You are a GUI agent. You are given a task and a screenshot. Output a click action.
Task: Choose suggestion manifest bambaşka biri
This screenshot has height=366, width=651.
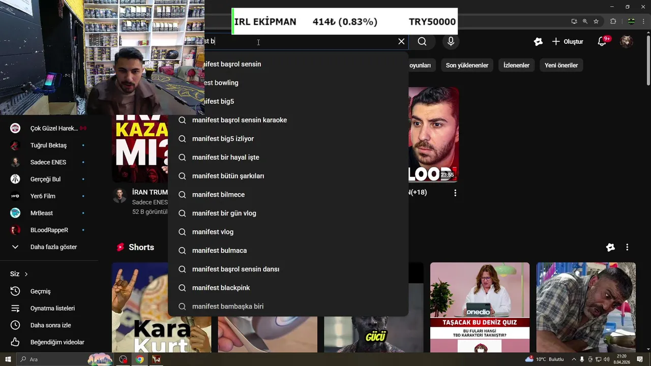click(288, 307)
